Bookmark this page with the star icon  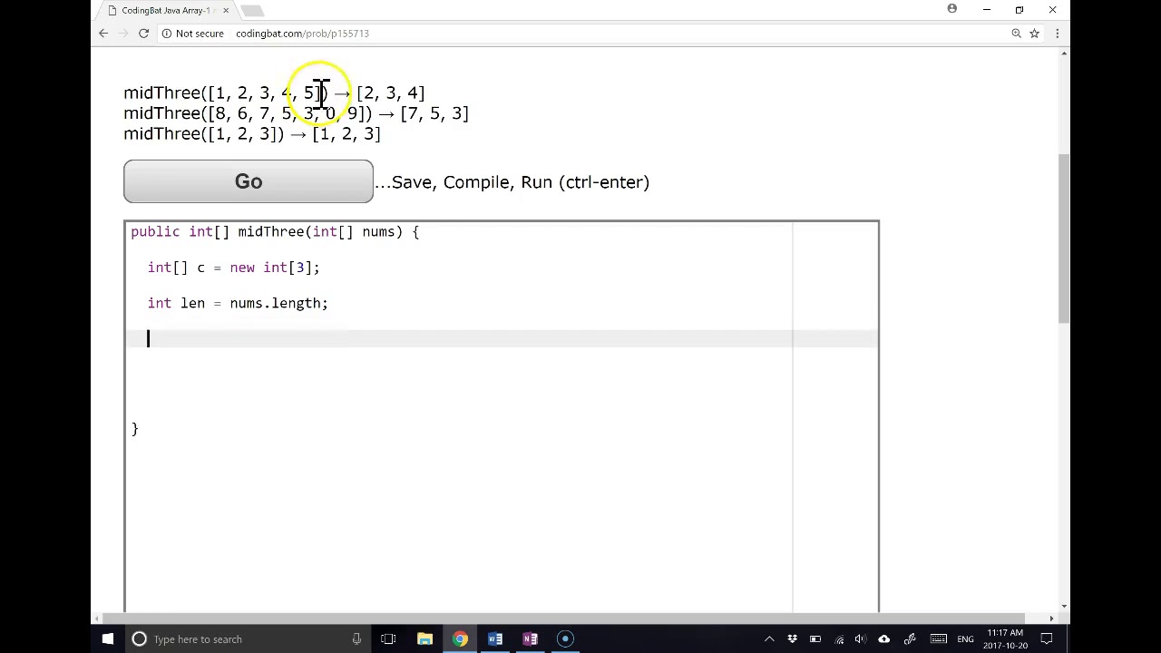(x=1035, y=34)
